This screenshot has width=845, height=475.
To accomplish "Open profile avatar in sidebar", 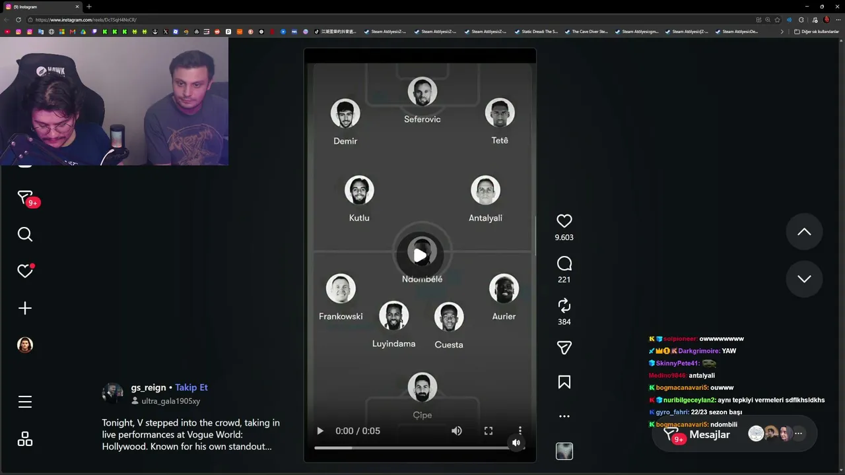I will 25,345.
